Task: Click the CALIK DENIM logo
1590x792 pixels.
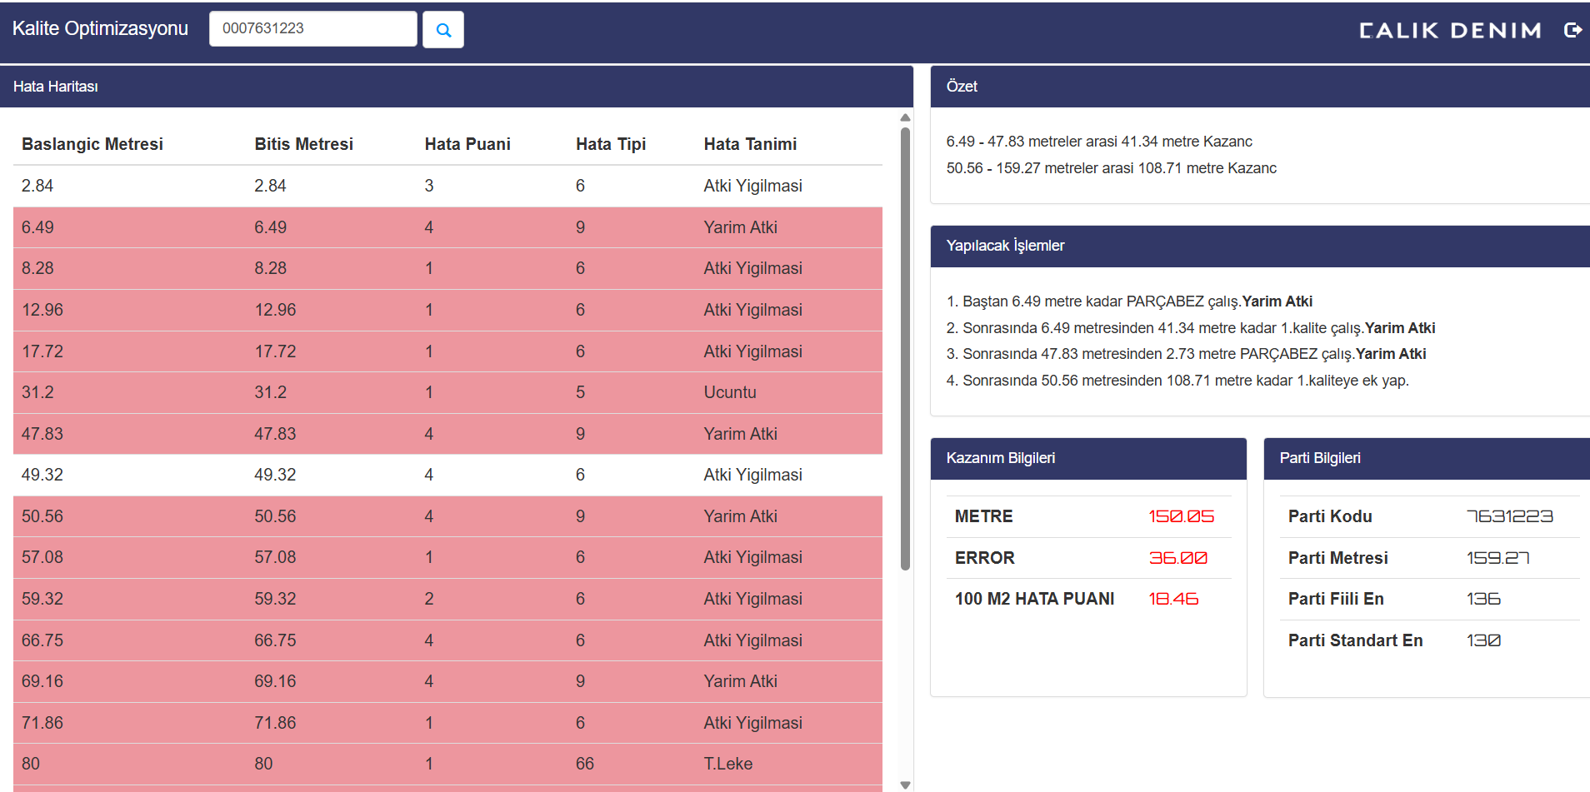Action: pos(1450,31)
